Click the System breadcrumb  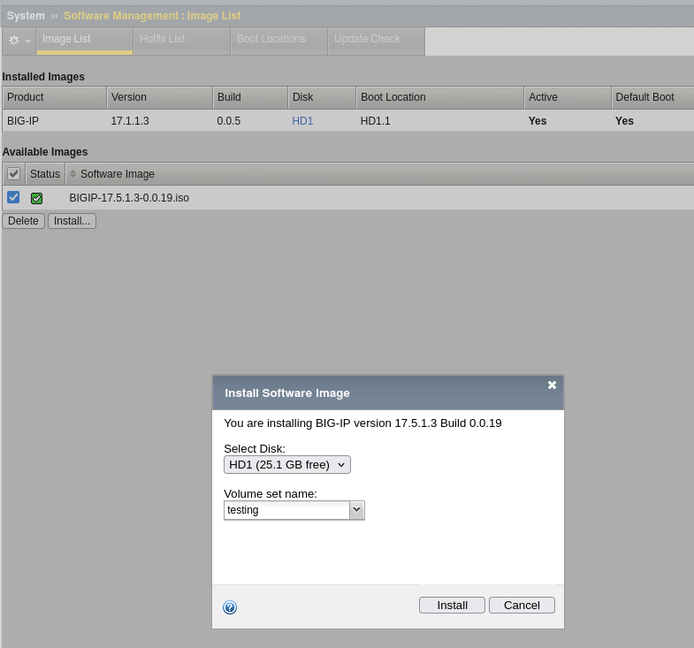26,16
